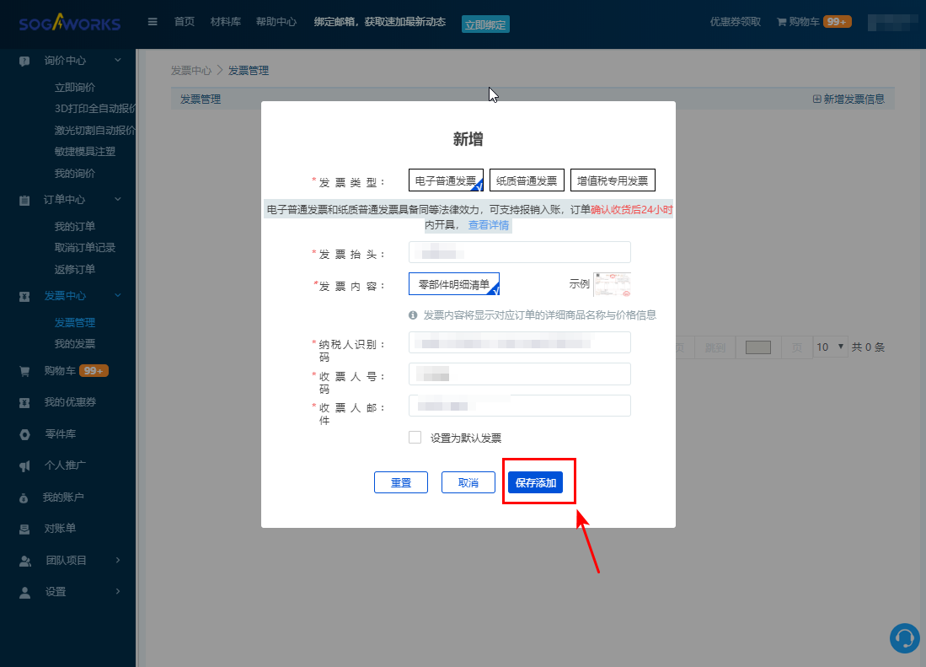This screenshot has width=926, height=667.
Task: Click the hamburger menu icon in header
Action: pos(153,22)
